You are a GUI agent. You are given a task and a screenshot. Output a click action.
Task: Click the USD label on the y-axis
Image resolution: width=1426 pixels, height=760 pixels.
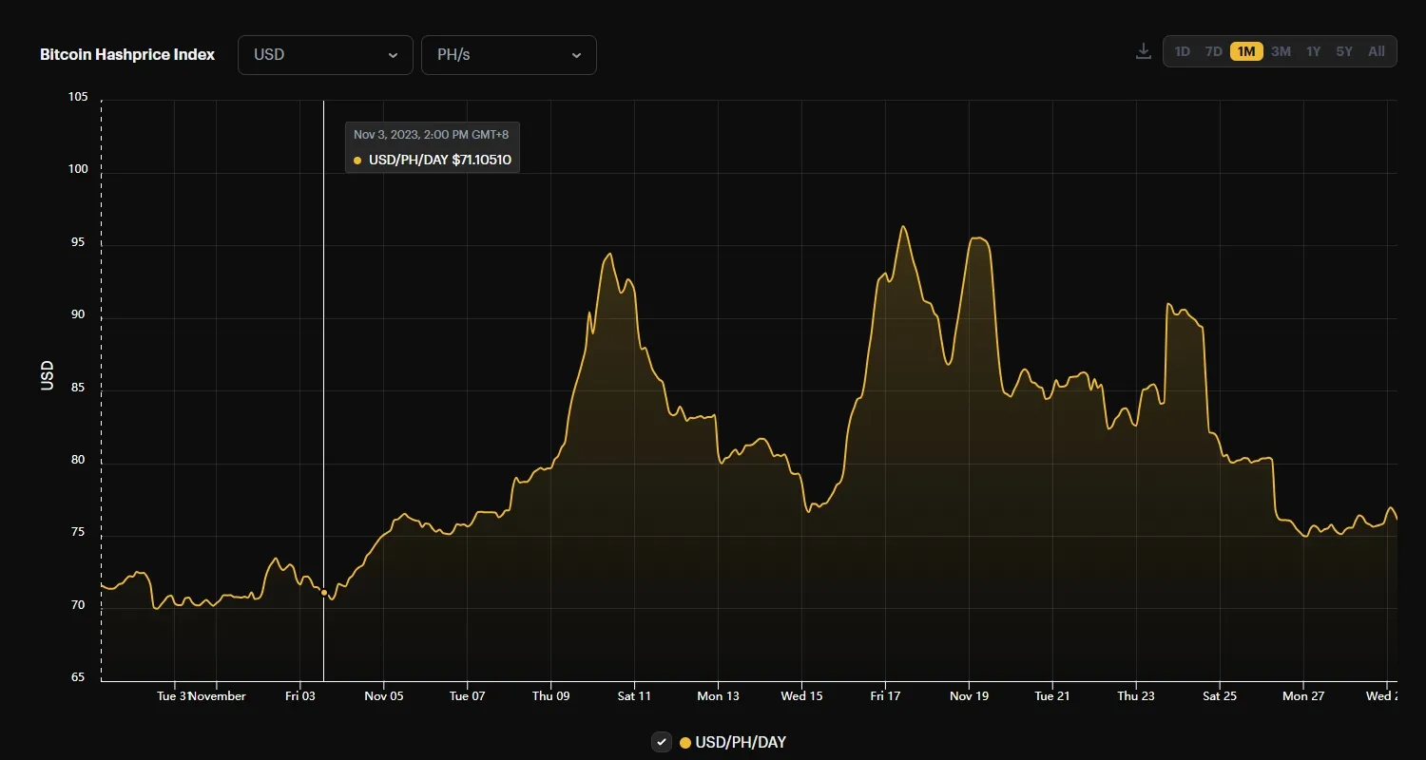[x=46, y=372]
